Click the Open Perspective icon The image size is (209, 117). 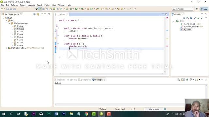click(197, 9)
